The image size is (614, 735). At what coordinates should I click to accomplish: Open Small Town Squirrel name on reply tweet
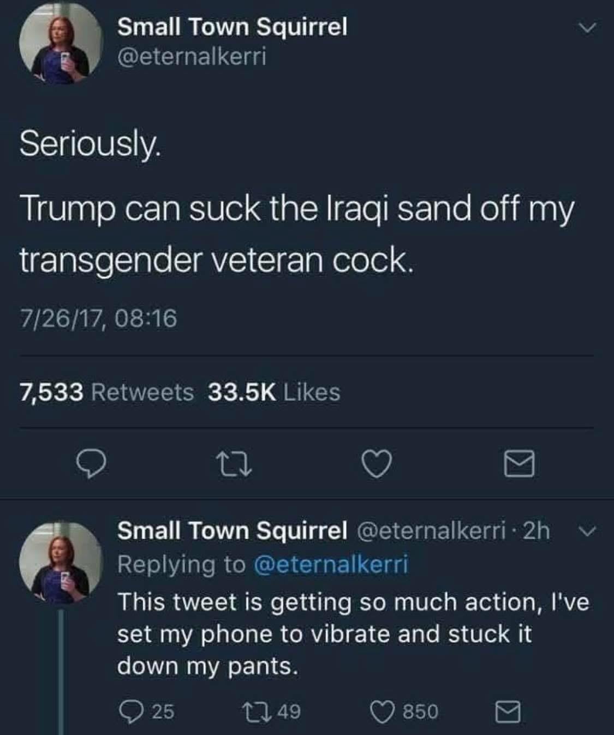coord(233,530)
